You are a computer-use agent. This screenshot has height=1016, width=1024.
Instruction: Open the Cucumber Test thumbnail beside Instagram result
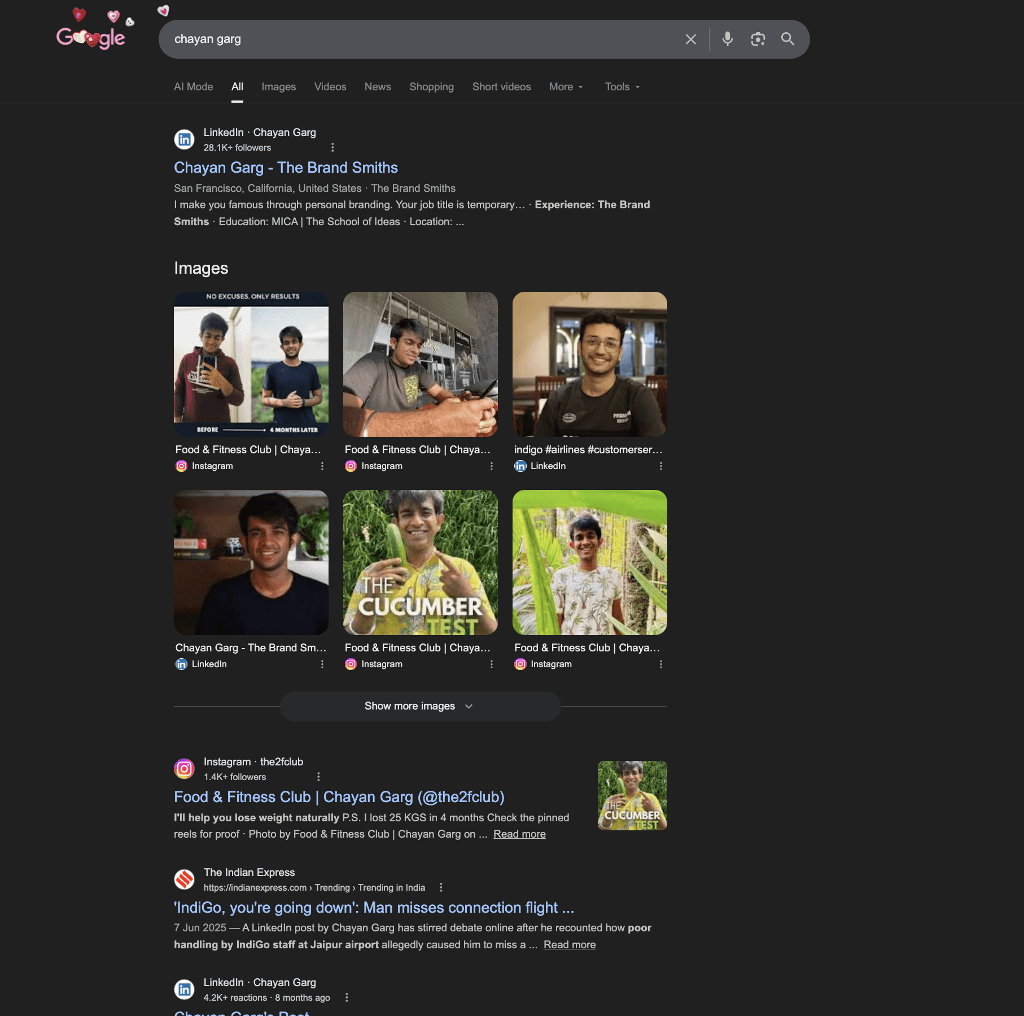coord(632,795)
